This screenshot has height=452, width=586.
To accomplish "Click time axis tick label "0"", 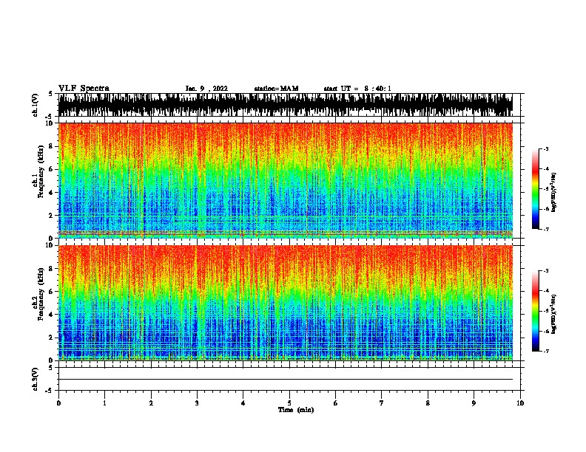I will click(58, 403).
